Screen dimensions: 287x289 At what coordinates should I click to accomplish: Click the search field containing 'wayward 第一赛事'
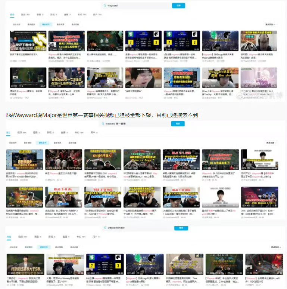coord(135,124)
